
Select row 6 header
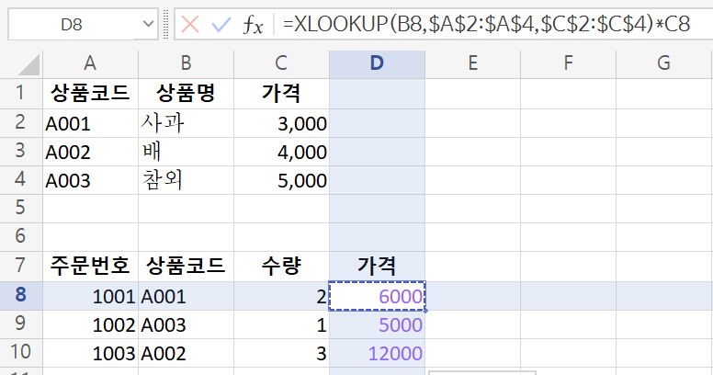[21, 237]
